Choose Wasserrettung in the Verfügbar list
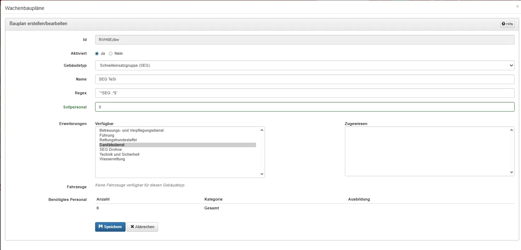 tap(112, 159)
